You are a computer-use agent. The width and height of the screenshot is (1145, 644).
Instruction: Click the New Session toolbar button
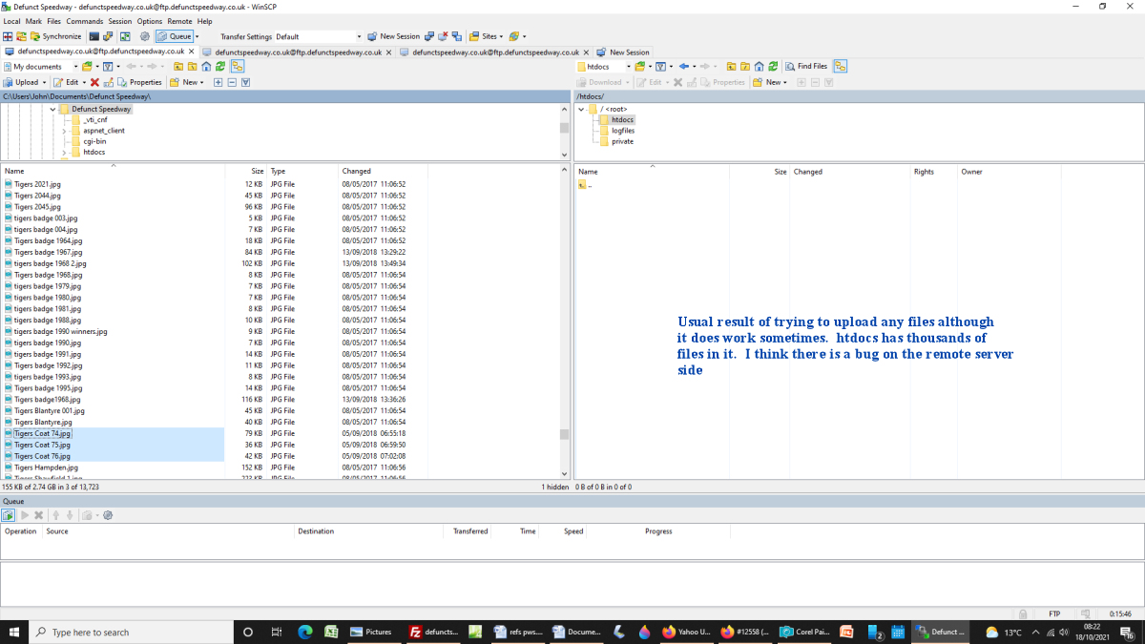pyautogui.click(x=394, y=36)
